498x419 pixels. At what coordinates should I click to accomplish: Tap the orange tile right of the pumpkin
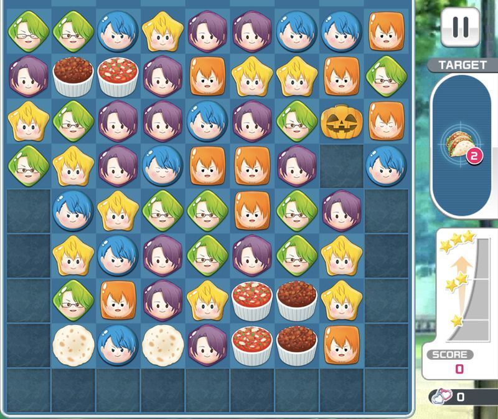(x=387, y=121)
